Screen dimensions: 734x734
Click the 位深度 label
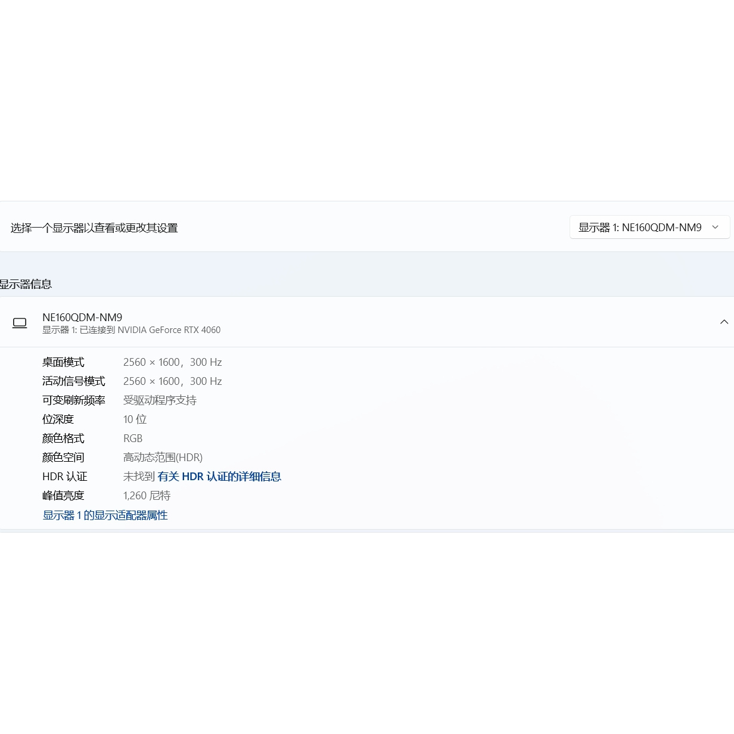point(58,419)
